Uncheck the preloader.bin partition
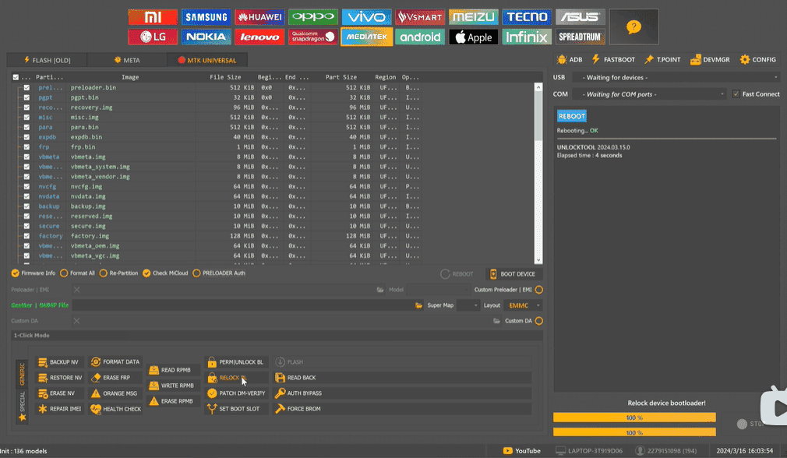The width and height of the screenshot is (787, 458). click(x=26, y=87)
